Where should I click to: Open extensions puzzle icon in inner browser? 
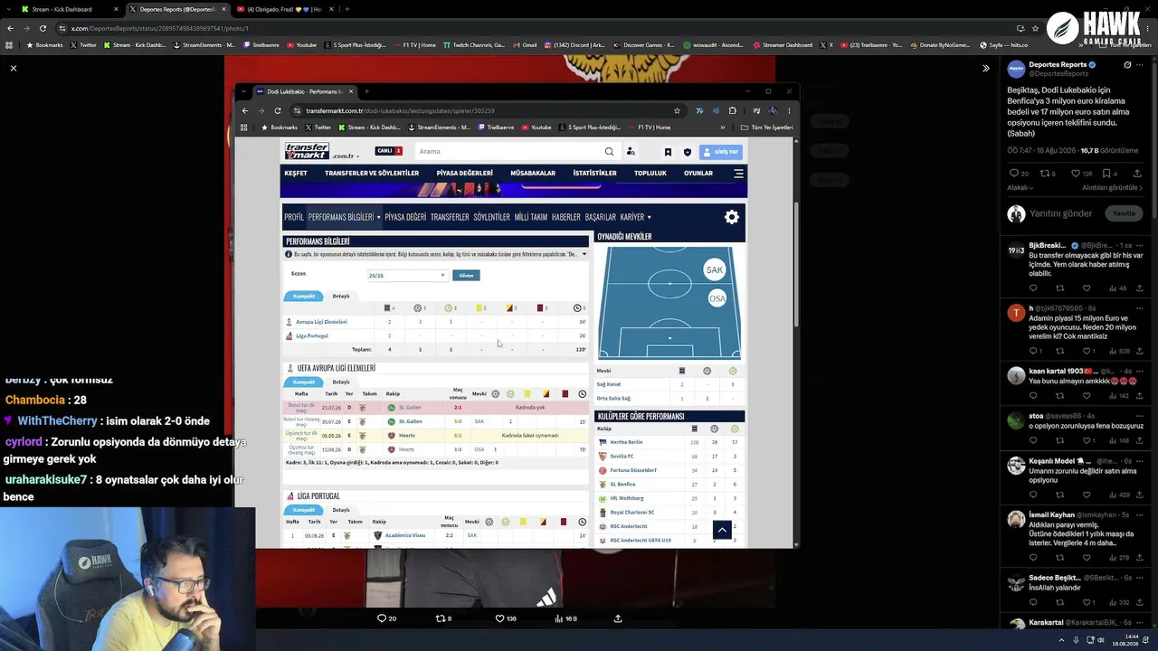coord(732,111)
